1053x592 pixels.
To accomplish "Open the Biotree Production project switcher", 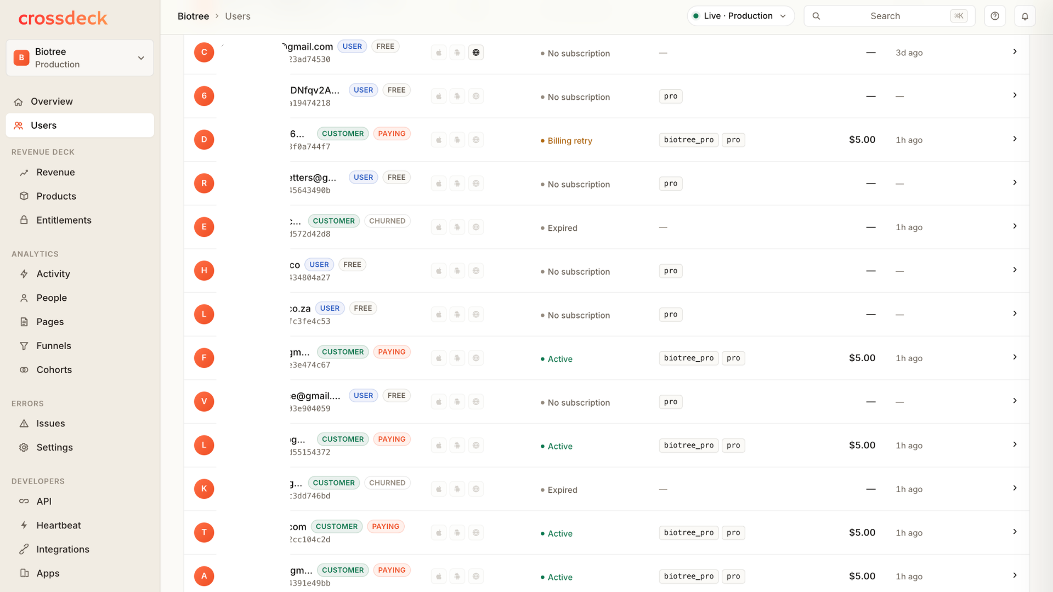I will (x=80, y=58).
